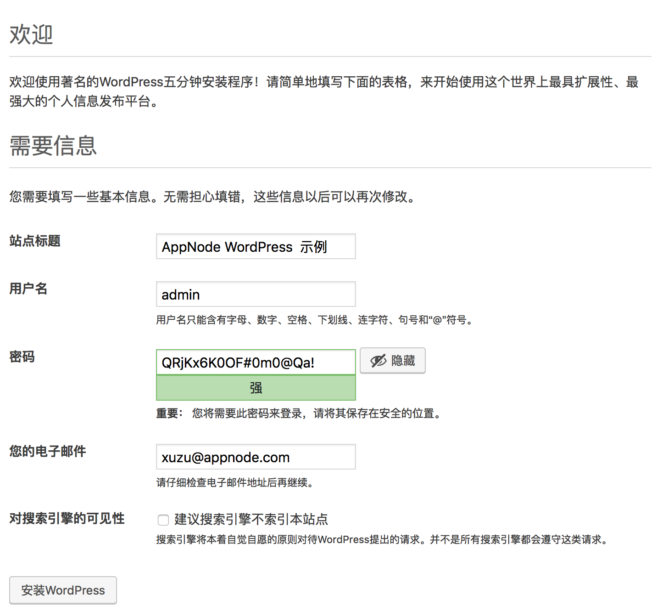This screenshot has width=657, height=612.
Task: Click the 密码 password input field
Action: point(256,362)
